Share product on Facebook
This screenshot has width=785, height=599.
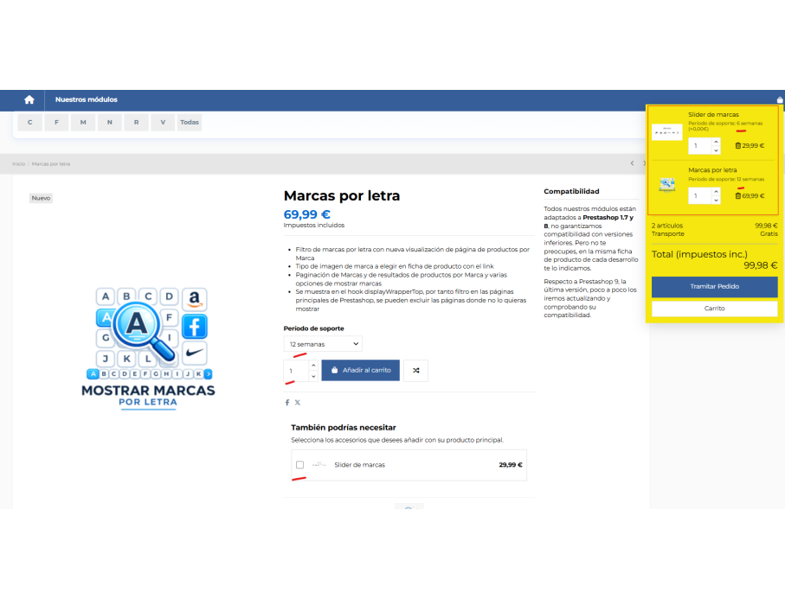286,403
